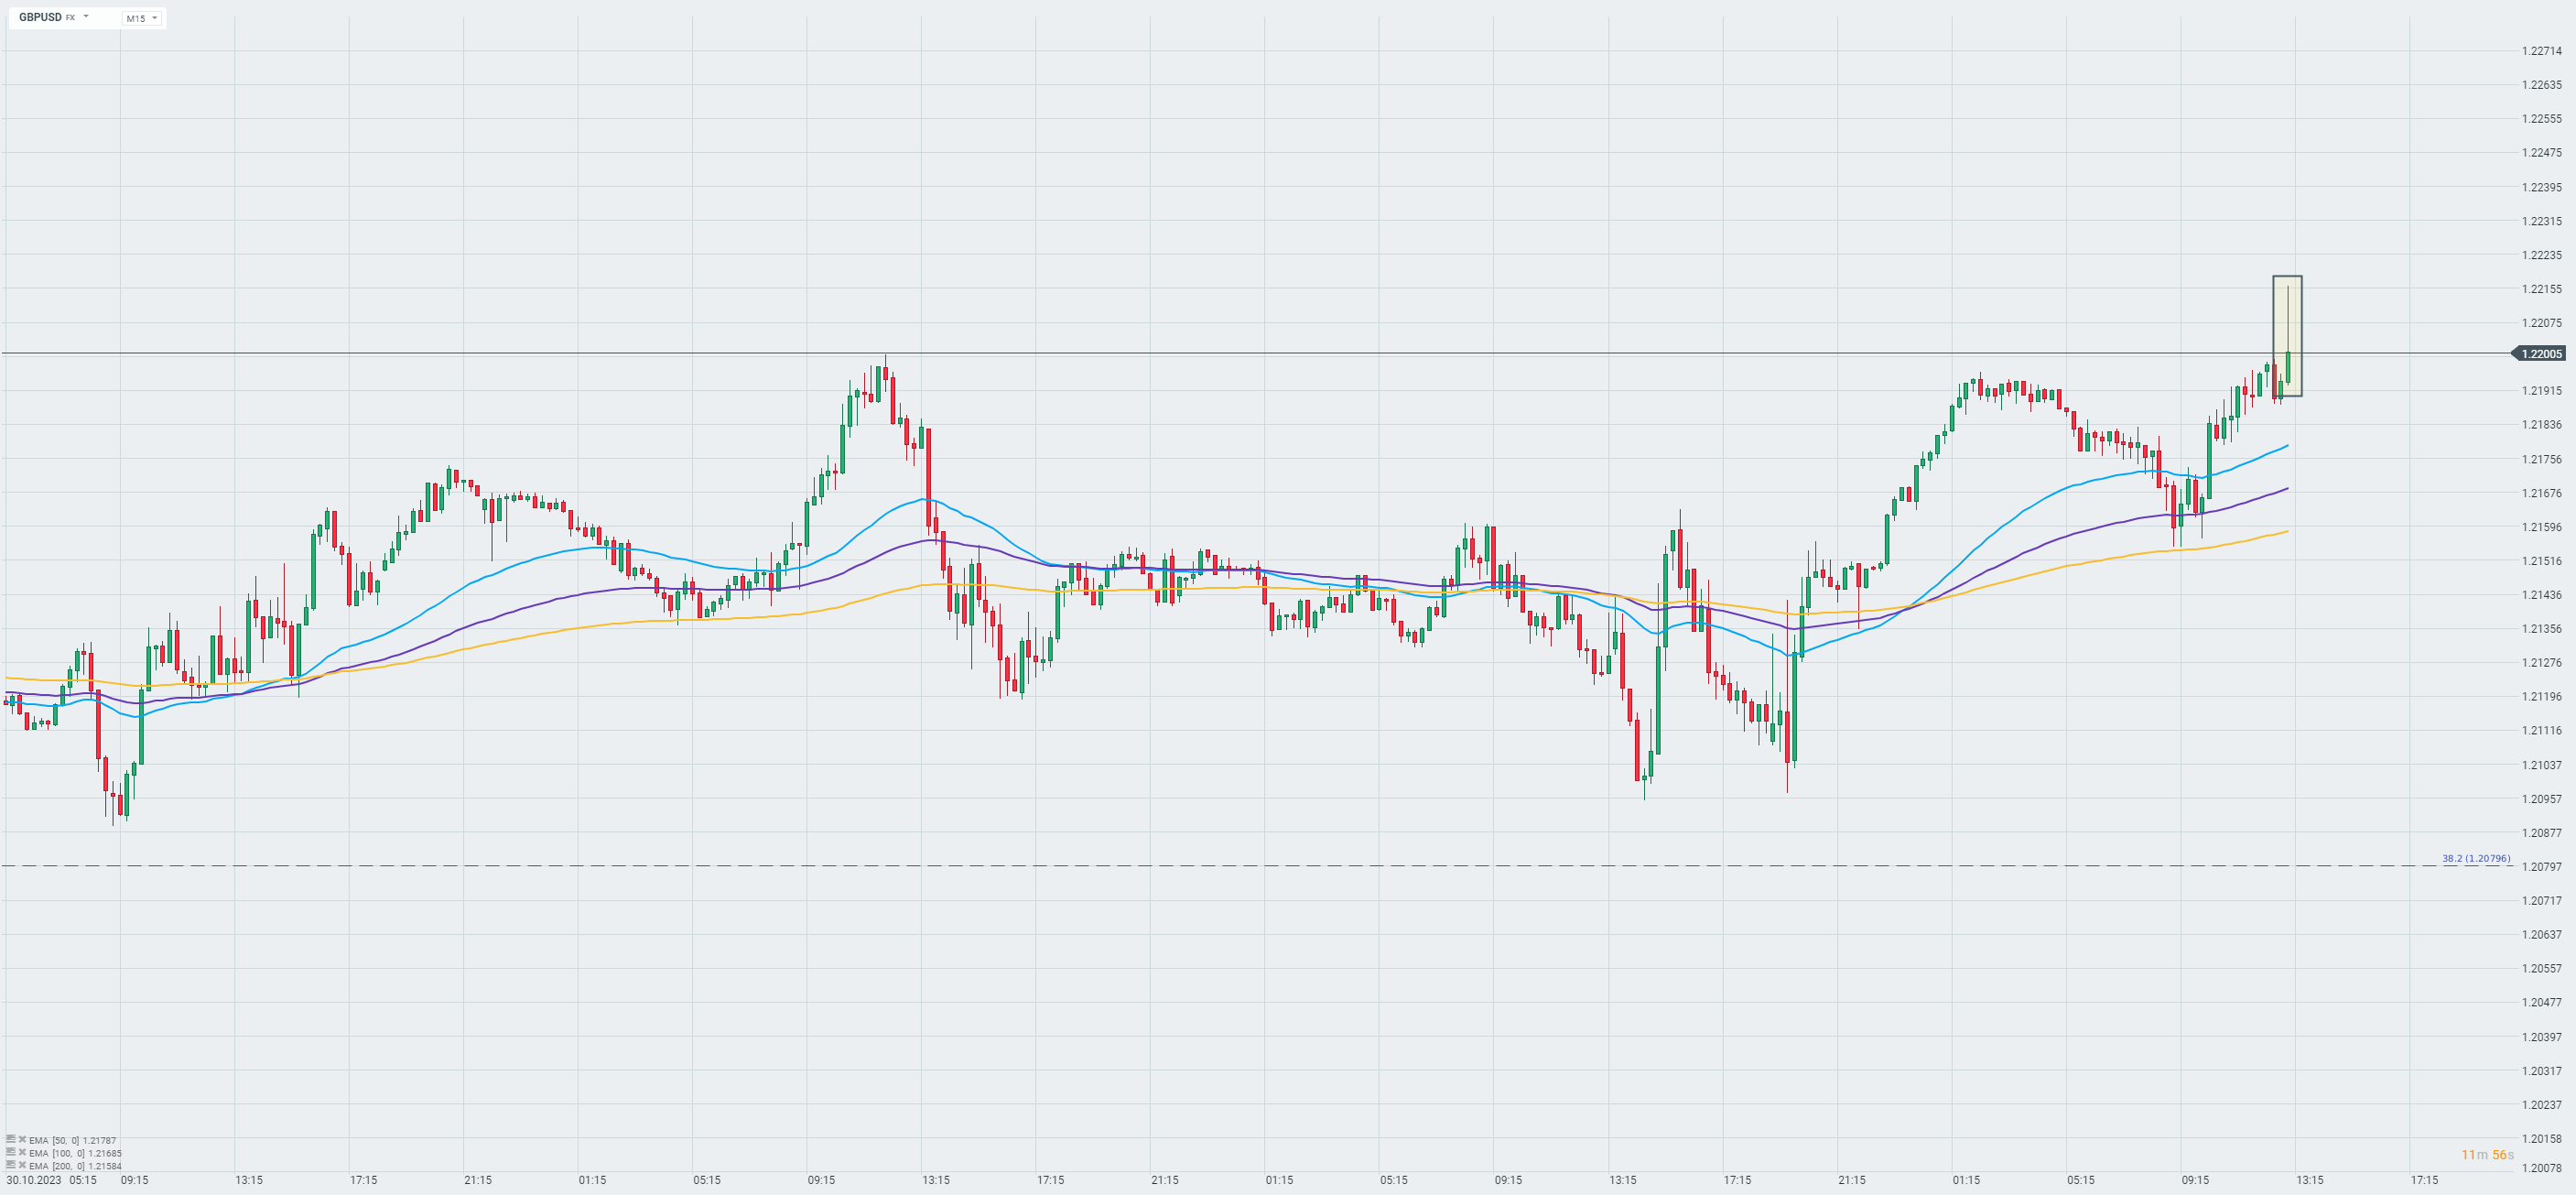Image resolution: width=2576 pixels, height=1195 pixels.
Task: Click the 1.22714 label on price scale
Action: (x=2541, y=51)
